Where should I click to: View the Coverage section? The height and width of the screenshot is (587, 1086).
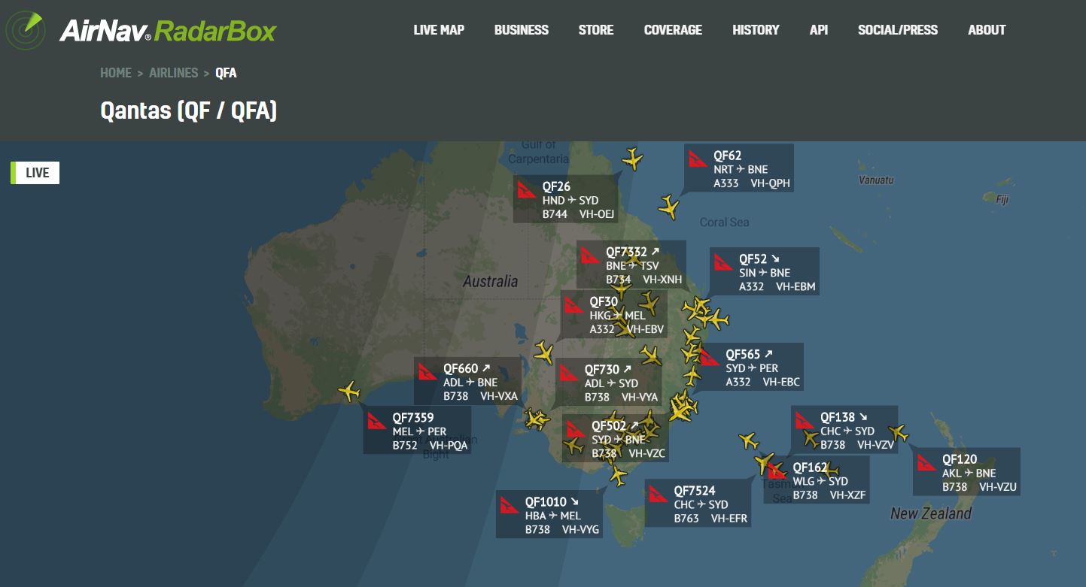point(673,30)
